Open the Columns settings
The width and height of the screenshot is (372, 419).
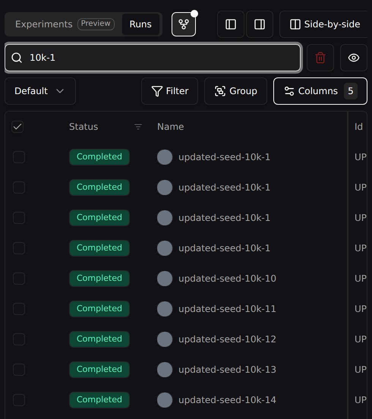320,91
